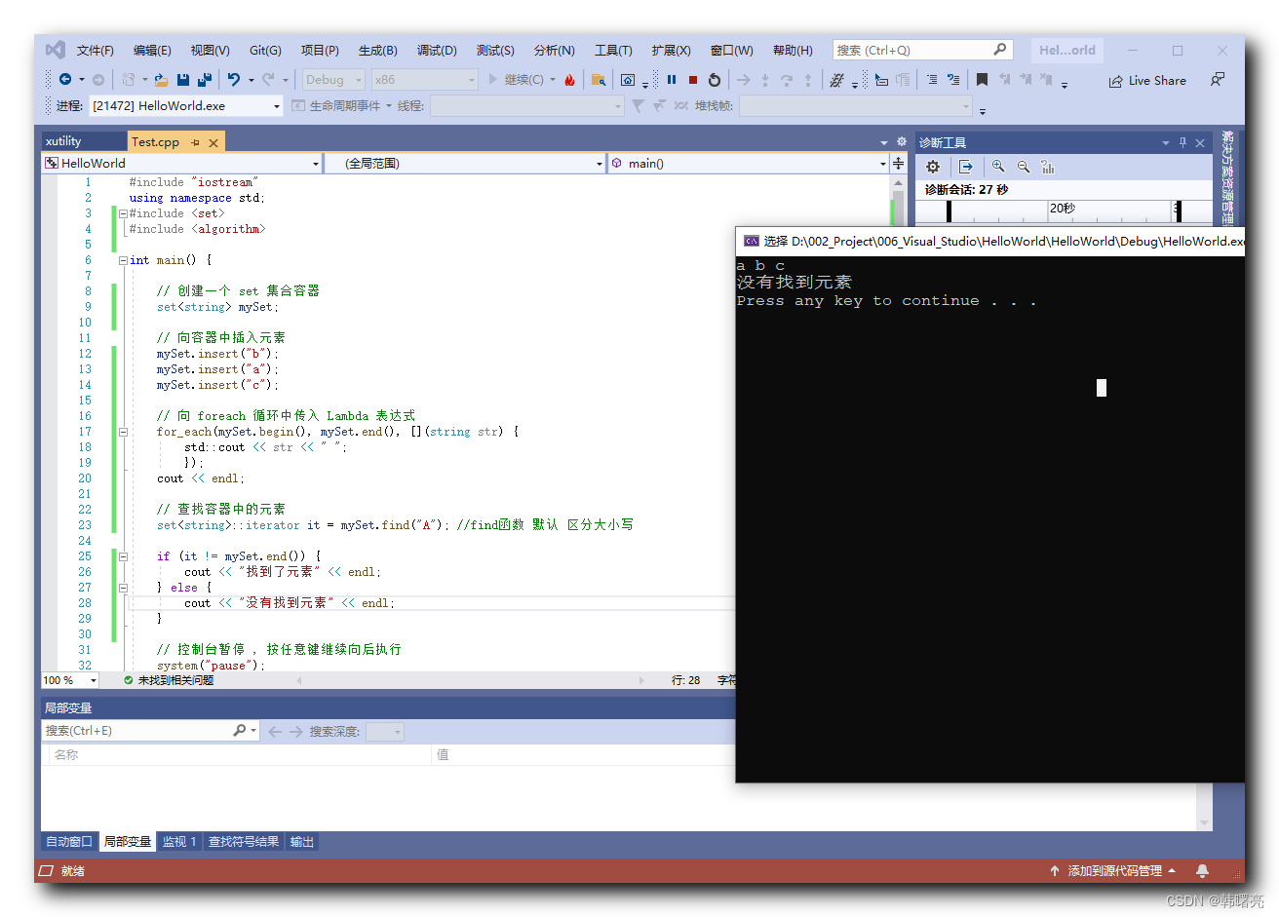The height and width of the screenshot is (917, 1279).
Task: Collapse the include block at line 3
Action: pyautogui.click(x=123, y=213)
